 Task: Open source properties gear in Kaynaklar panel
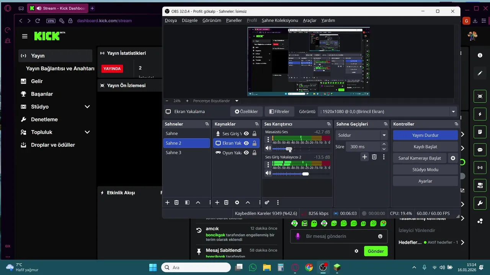(x=237, y=202)
